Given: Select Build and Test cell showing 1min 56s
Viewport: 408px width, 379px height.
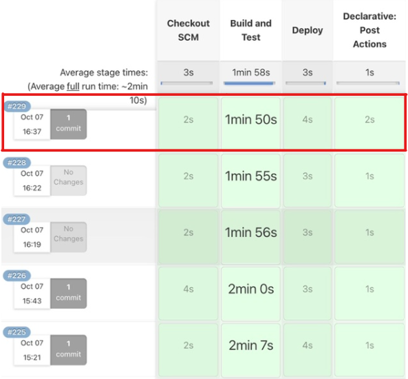Looking at the screenshot, I should (251, 237).
